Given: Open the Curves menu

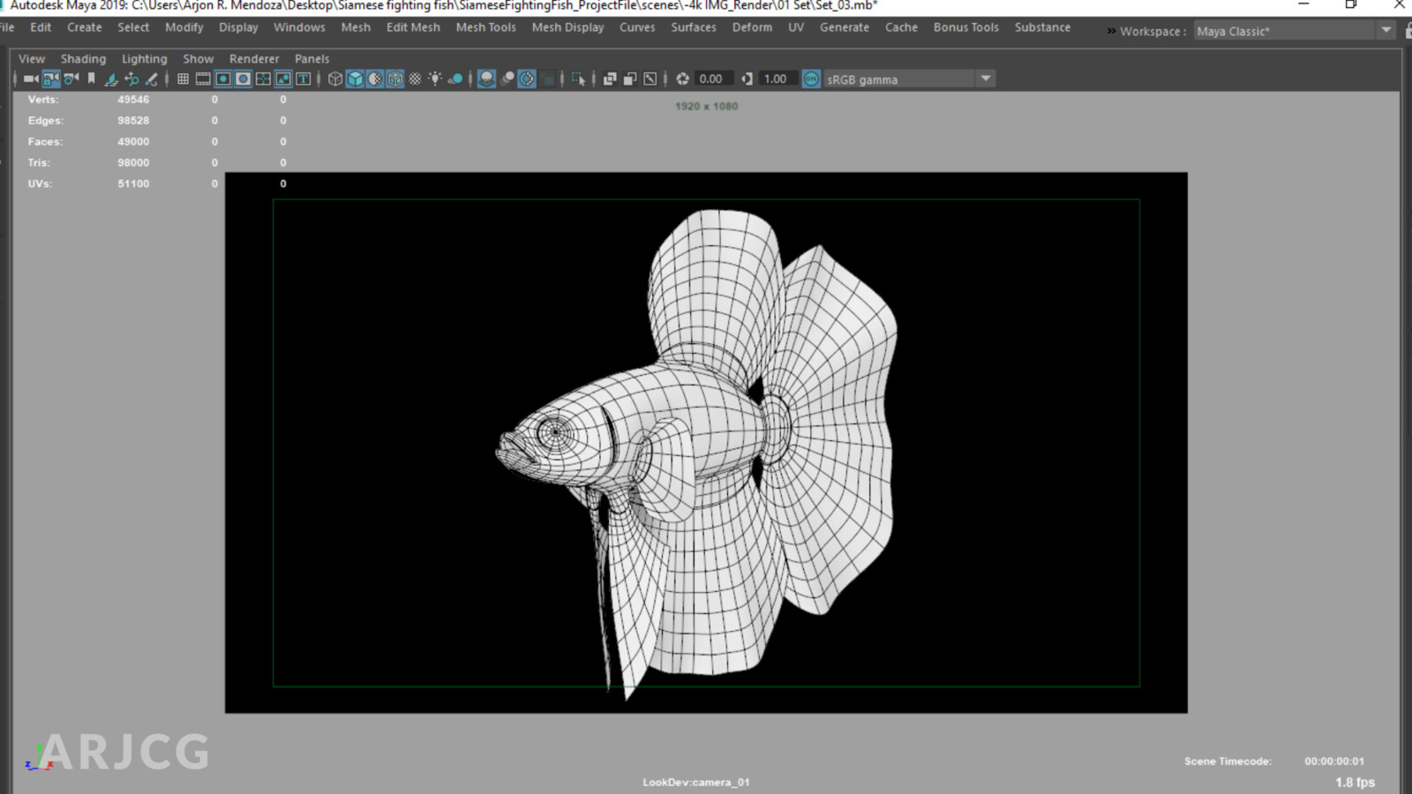Looking at the screenshot, I should 637,27.
